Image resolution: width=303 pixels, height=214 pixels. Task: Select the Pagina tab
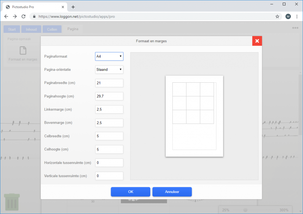tap(73, 29)
